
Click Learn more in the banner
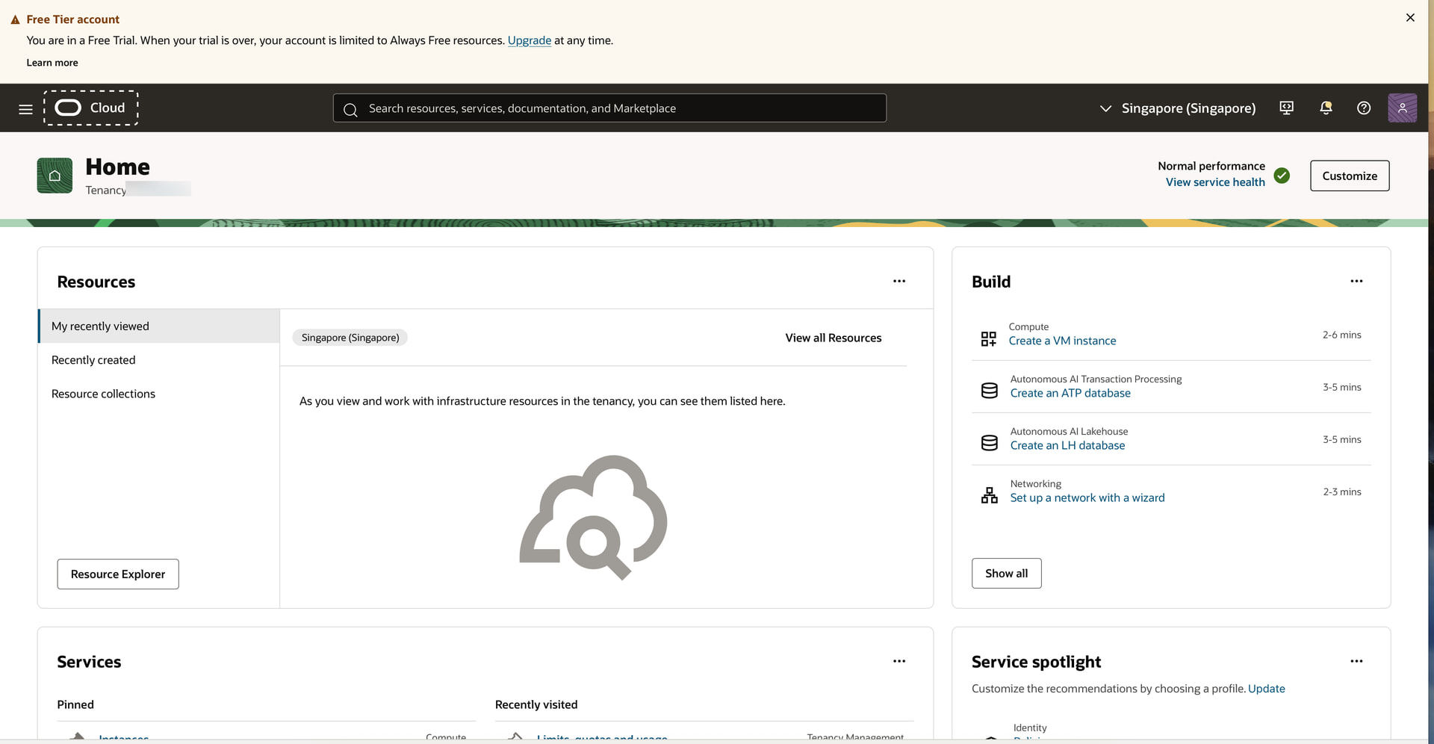[52, 63]
